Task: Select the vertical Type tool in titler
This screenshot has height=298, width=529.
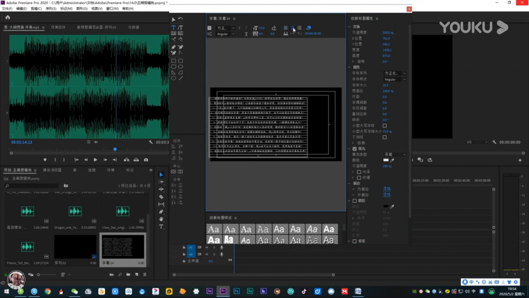Action: click(180, 27)
